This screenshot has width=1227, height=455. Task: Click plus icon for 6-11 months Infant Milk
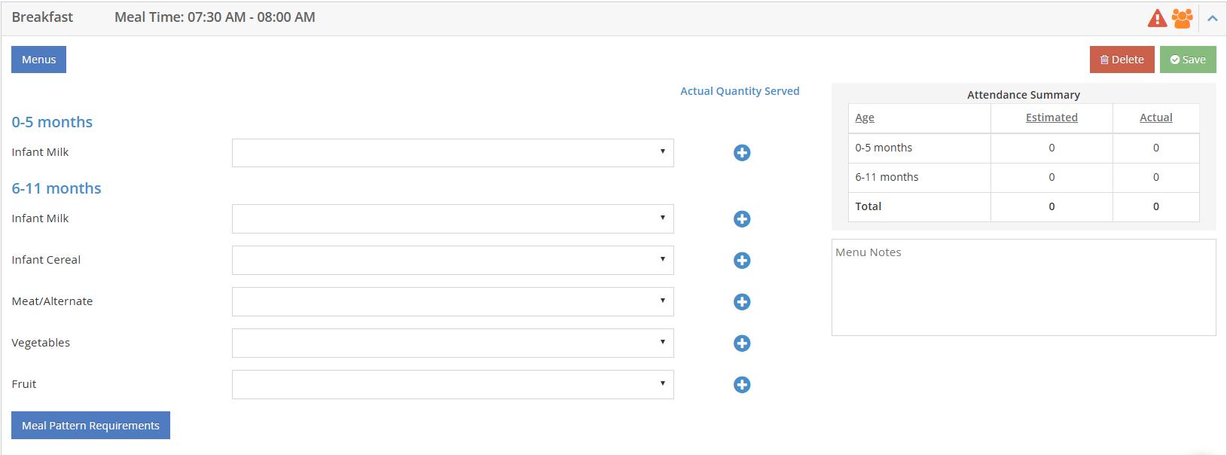point(742,219)
